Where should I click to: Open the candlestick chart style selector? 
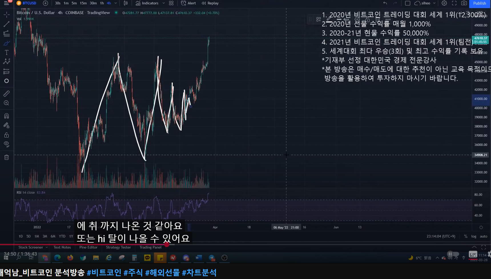point(126,3)
